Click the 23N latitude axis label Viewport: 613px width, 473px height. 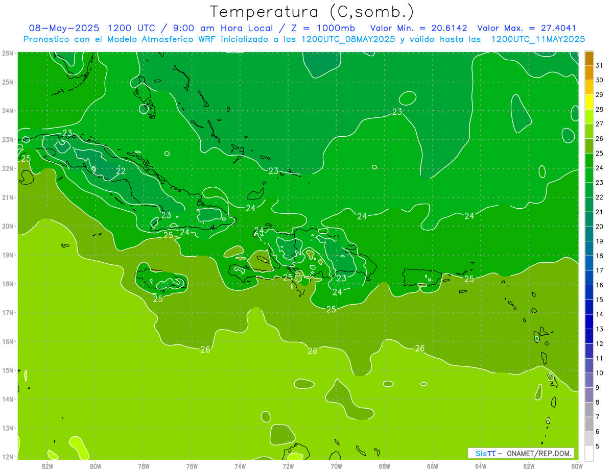8,139
